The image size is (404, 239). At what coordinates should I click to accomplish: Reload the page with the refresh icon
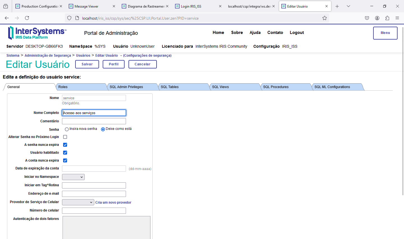(x=27, y=18)
